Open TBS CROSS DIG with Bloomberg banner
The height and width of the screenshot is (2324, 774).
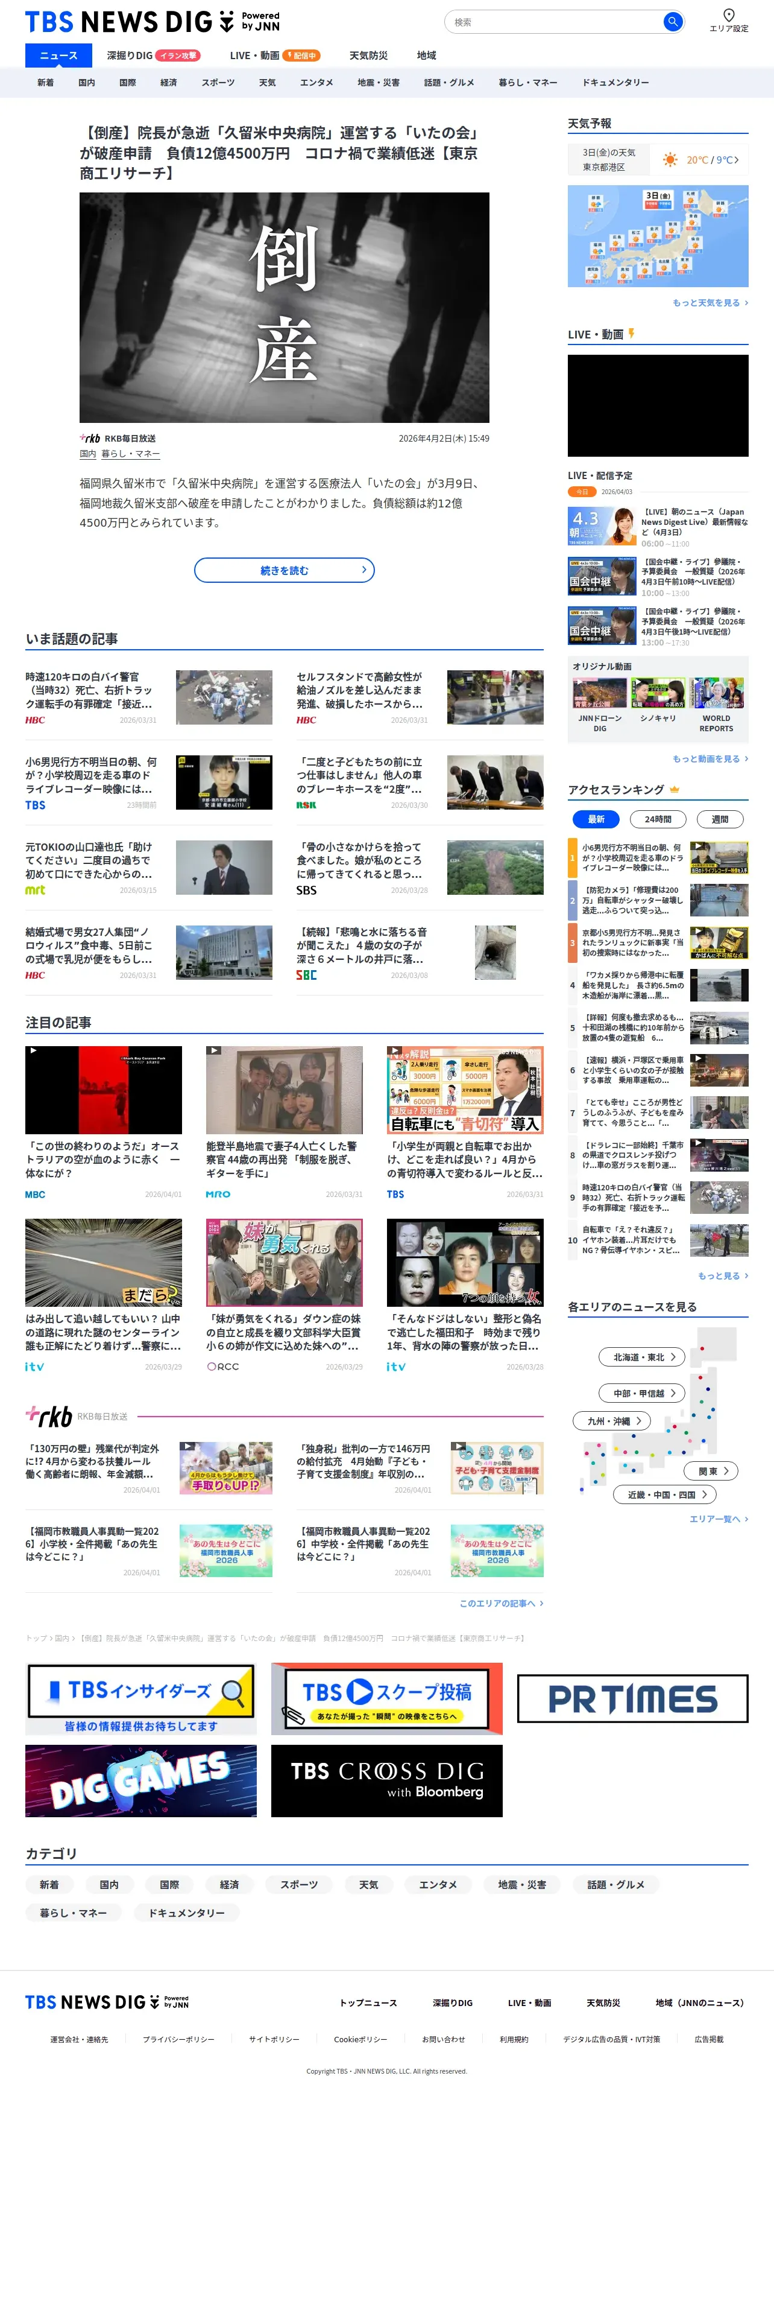coord(386,1781)
